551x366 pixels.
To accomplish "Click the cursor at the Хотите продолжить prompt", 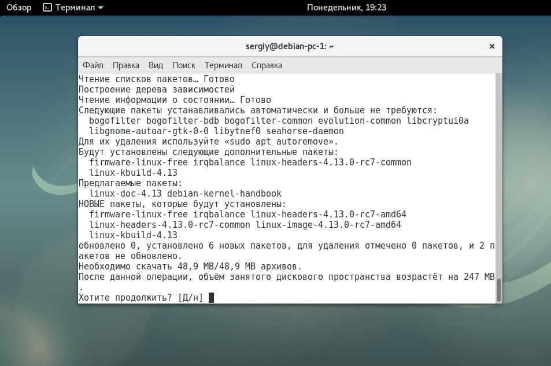I will tap(212, 298).
